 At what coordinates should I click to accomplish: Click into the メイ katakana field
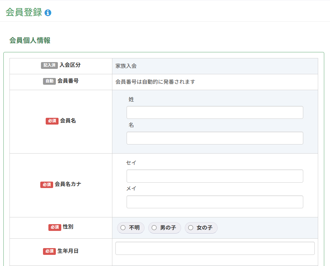(x=215, y=202)
